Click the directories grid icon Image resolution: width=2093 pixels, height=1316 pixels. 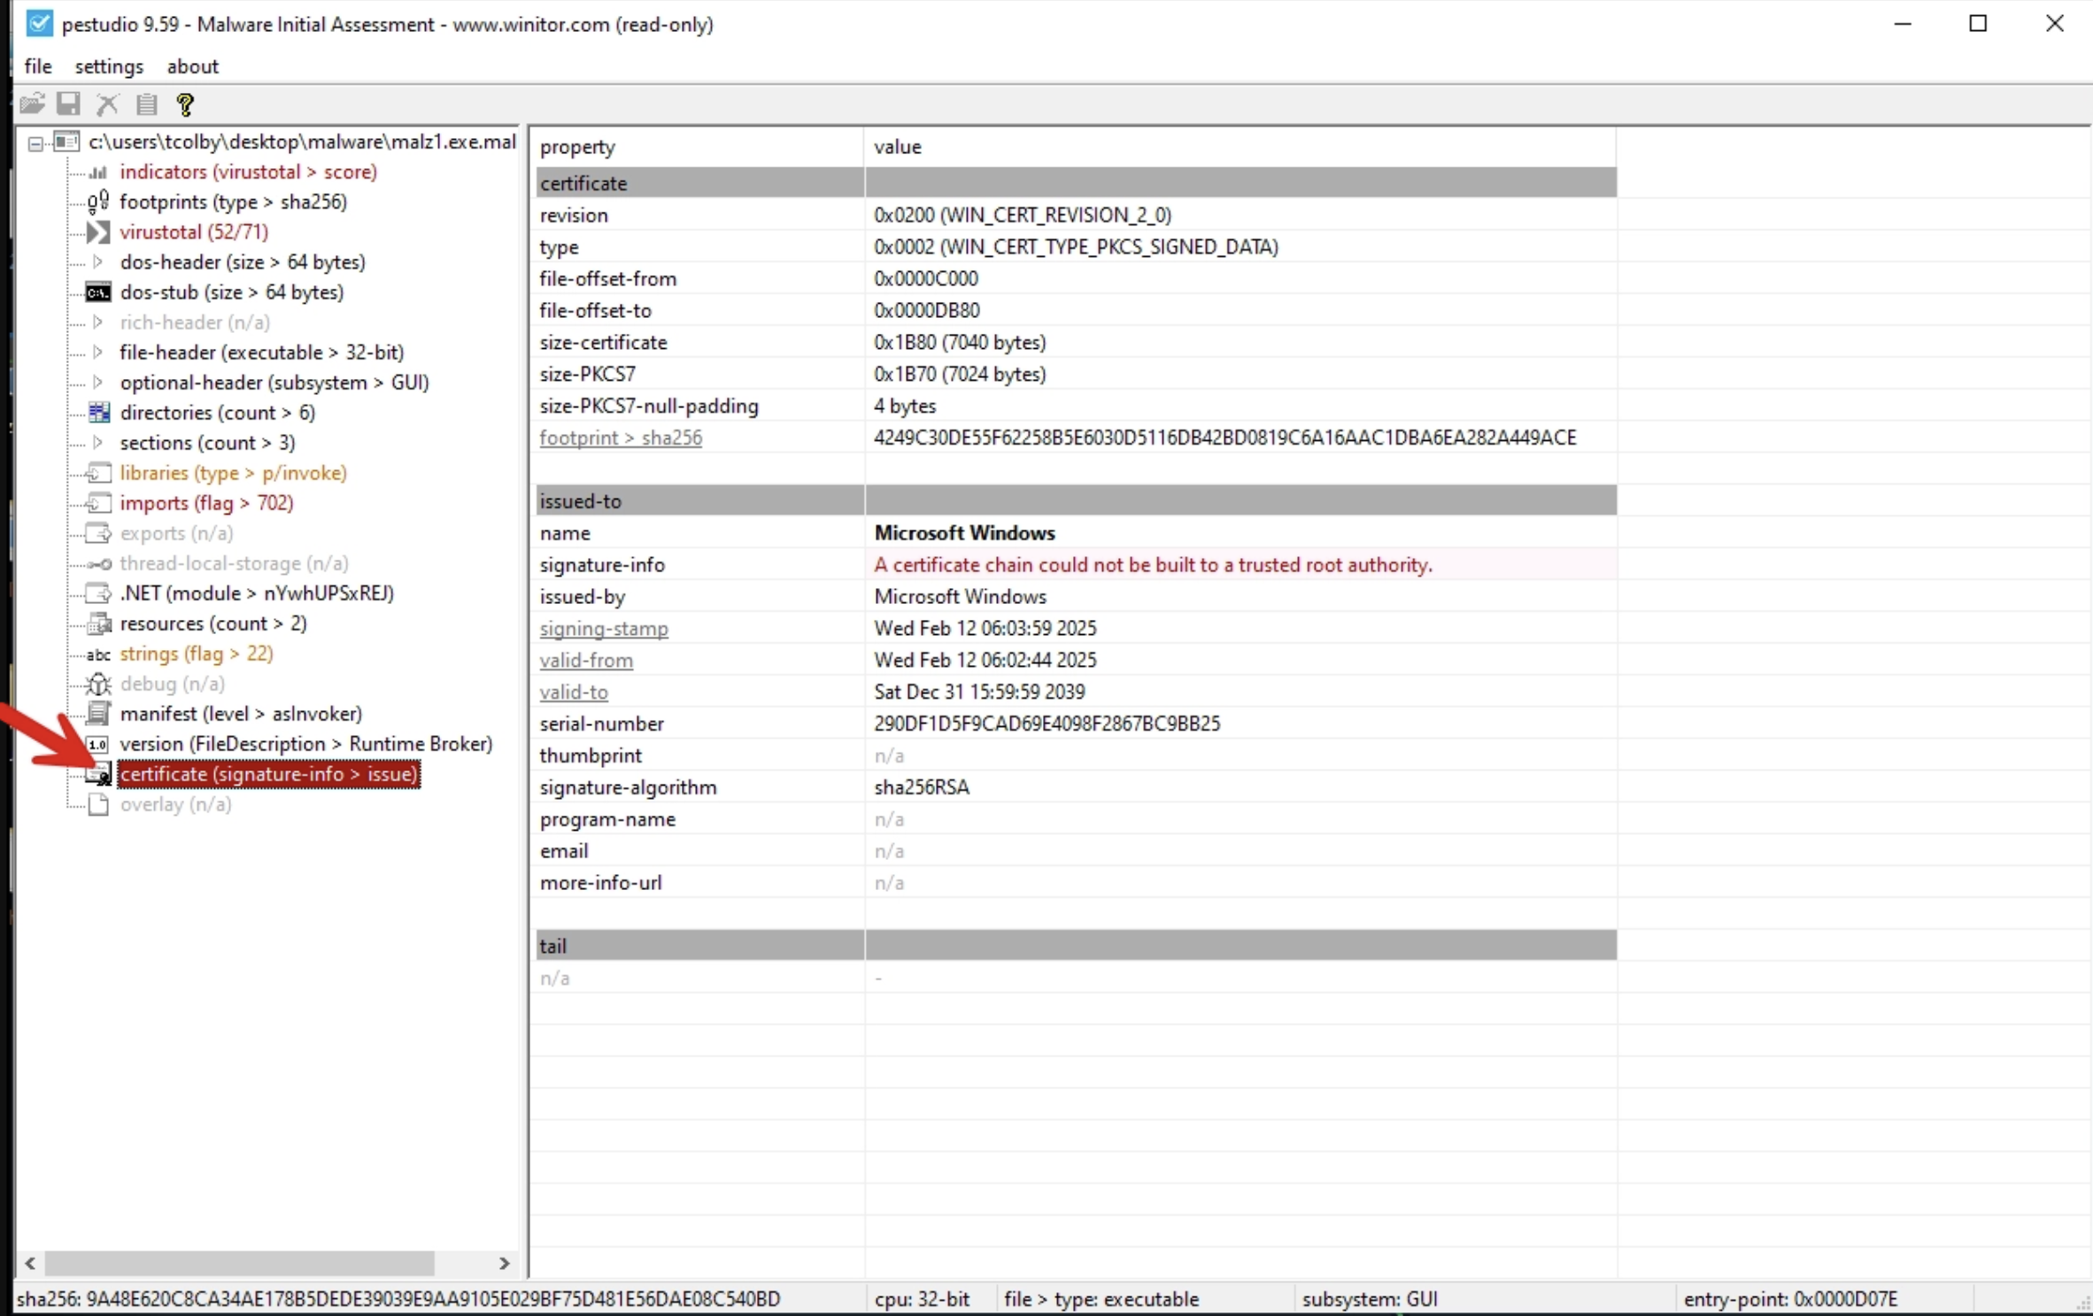(99, 412)
